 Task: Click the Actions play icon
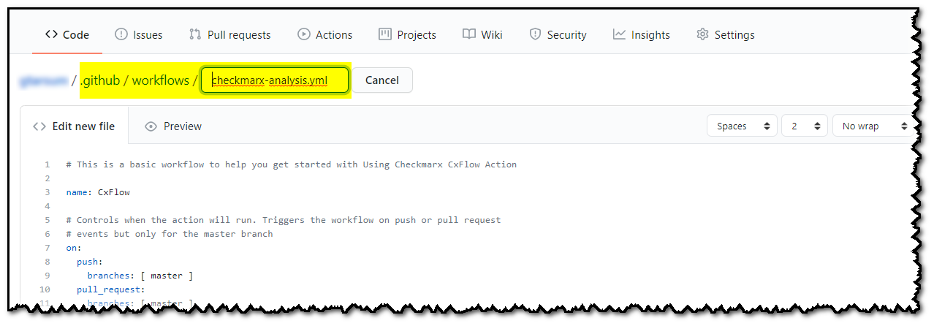tap(304, 34)
